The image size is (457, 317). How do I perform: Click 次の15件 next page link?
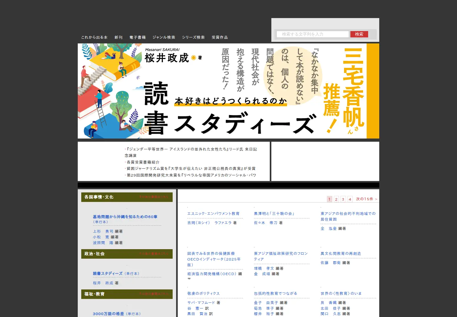coord(367,199)
